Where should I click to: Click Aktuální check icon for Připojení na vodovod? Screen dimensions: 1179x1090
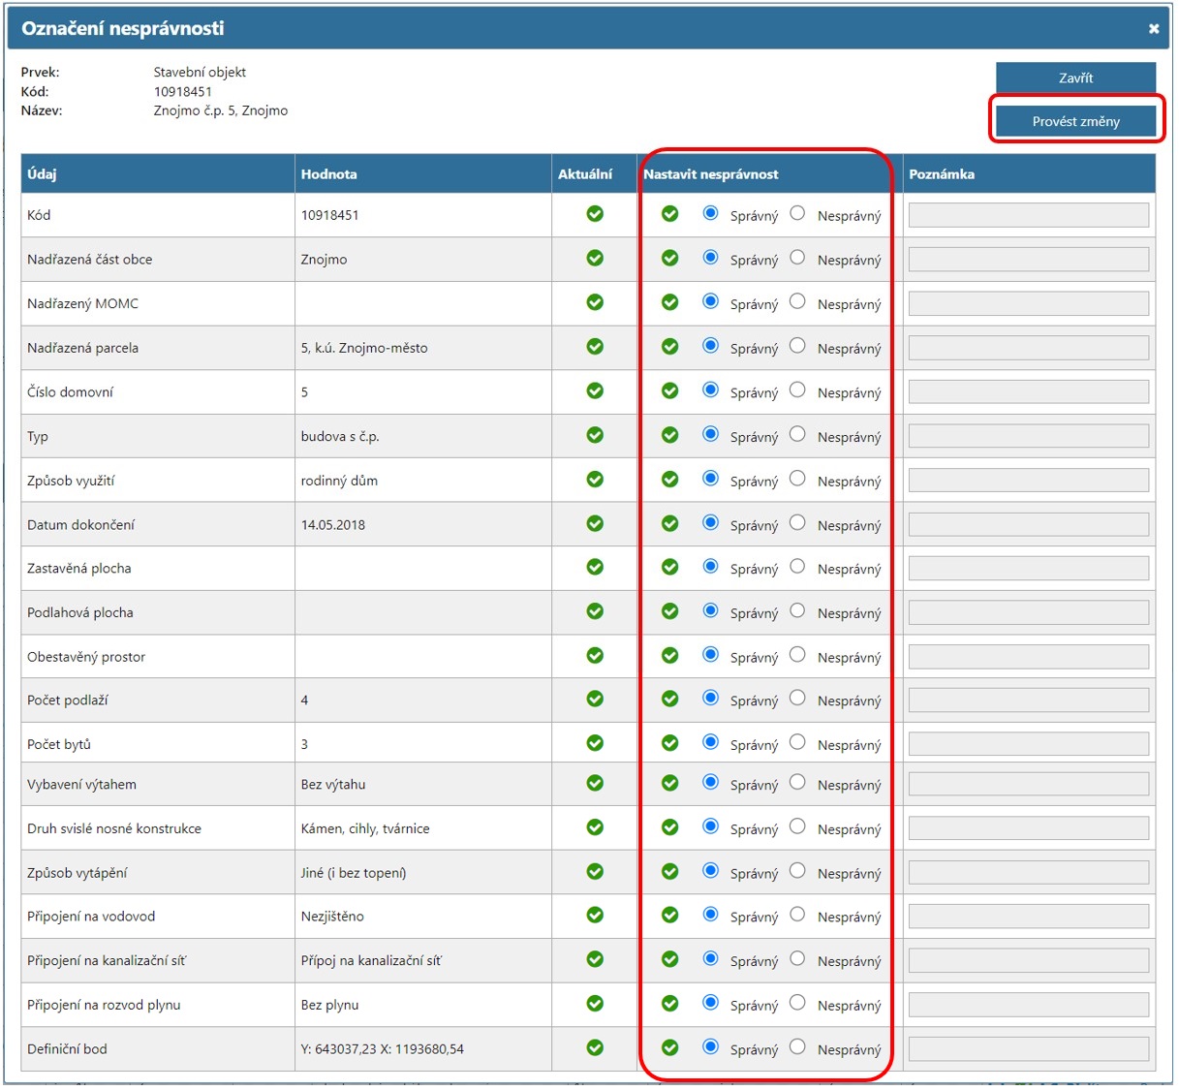coord(595,916)
